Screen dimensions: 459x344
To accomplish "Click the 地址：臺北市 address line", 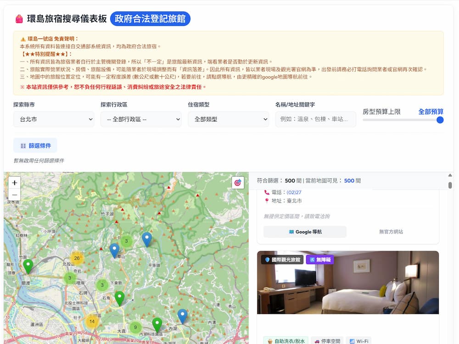I will [x=283, y=201].
